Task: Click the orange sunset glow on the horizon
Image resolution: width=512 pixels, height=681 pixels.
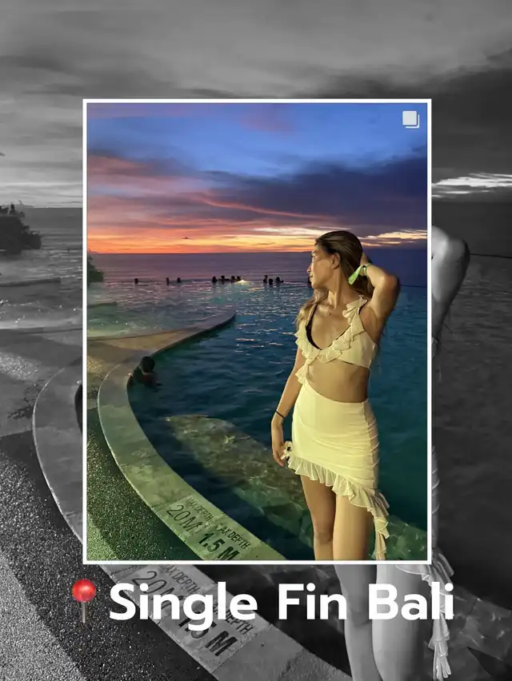Action: [x=200, y=240]
